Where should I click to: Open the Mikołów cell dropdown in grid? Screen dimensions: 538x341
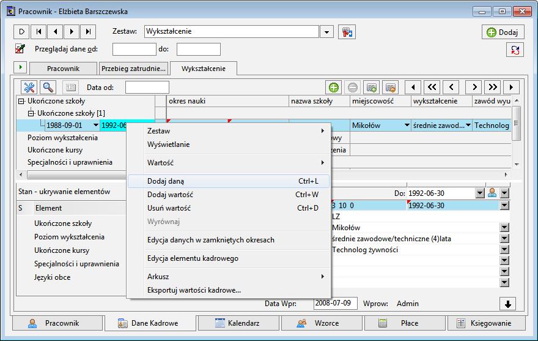tap(407, 125)
